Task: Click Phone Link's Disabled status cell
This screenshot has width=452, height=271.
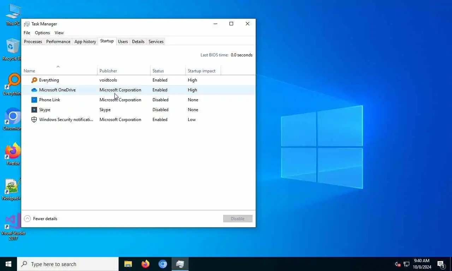Action: point(160,100)
